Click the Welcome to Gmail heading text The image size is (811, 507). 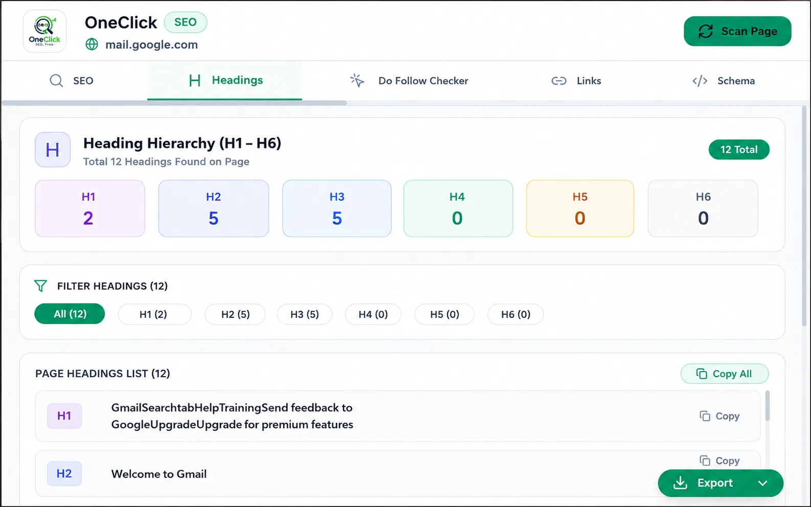pos(159,474)
